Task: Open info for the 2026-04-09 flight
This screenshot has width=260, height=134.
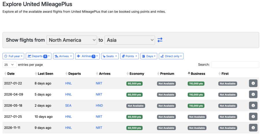Action: 253,94
